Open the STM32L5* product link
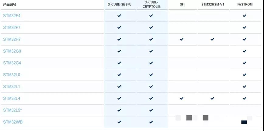The width and height of the screenshot is (264, 131). click(12, 110)
